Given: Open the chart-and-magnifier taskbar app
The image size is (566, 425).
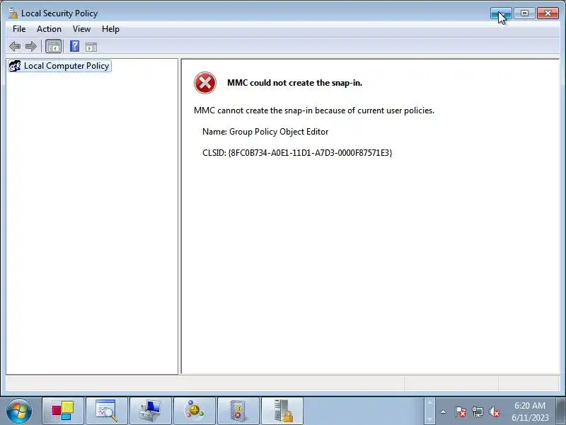Looking at the screenshot, I should (107, 412).
